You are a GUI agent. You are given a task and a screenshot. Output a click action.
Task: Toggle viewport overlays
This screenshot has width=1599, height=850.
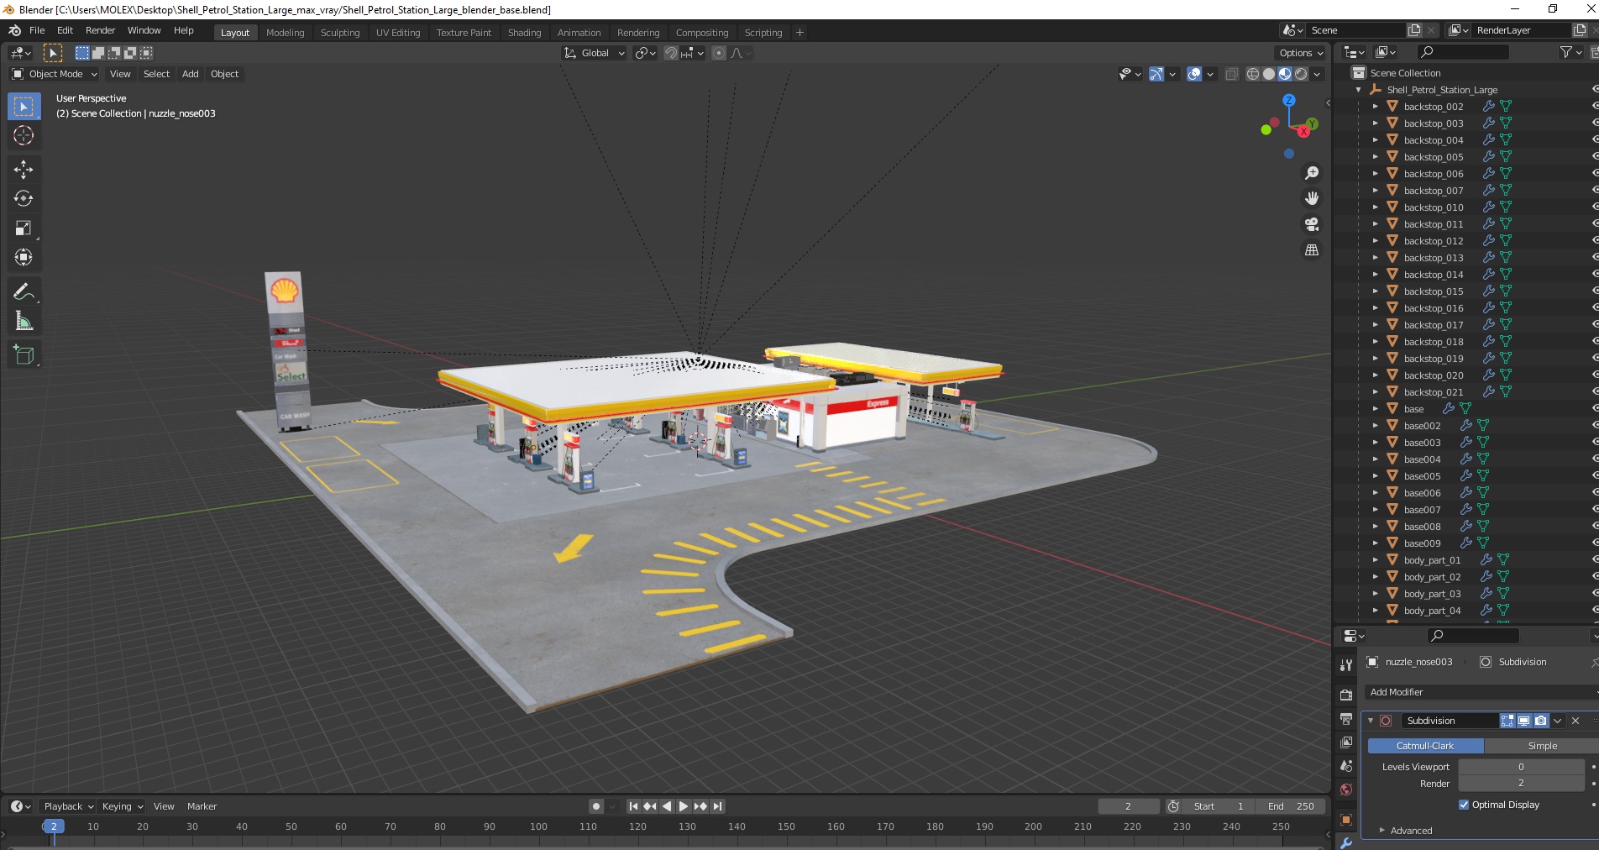[x=1194, y=74]
